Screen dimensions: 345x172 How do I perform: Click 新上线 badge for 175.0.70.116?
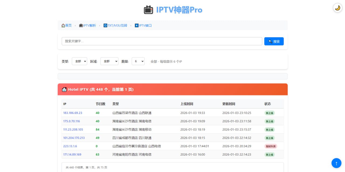point(270,121)
